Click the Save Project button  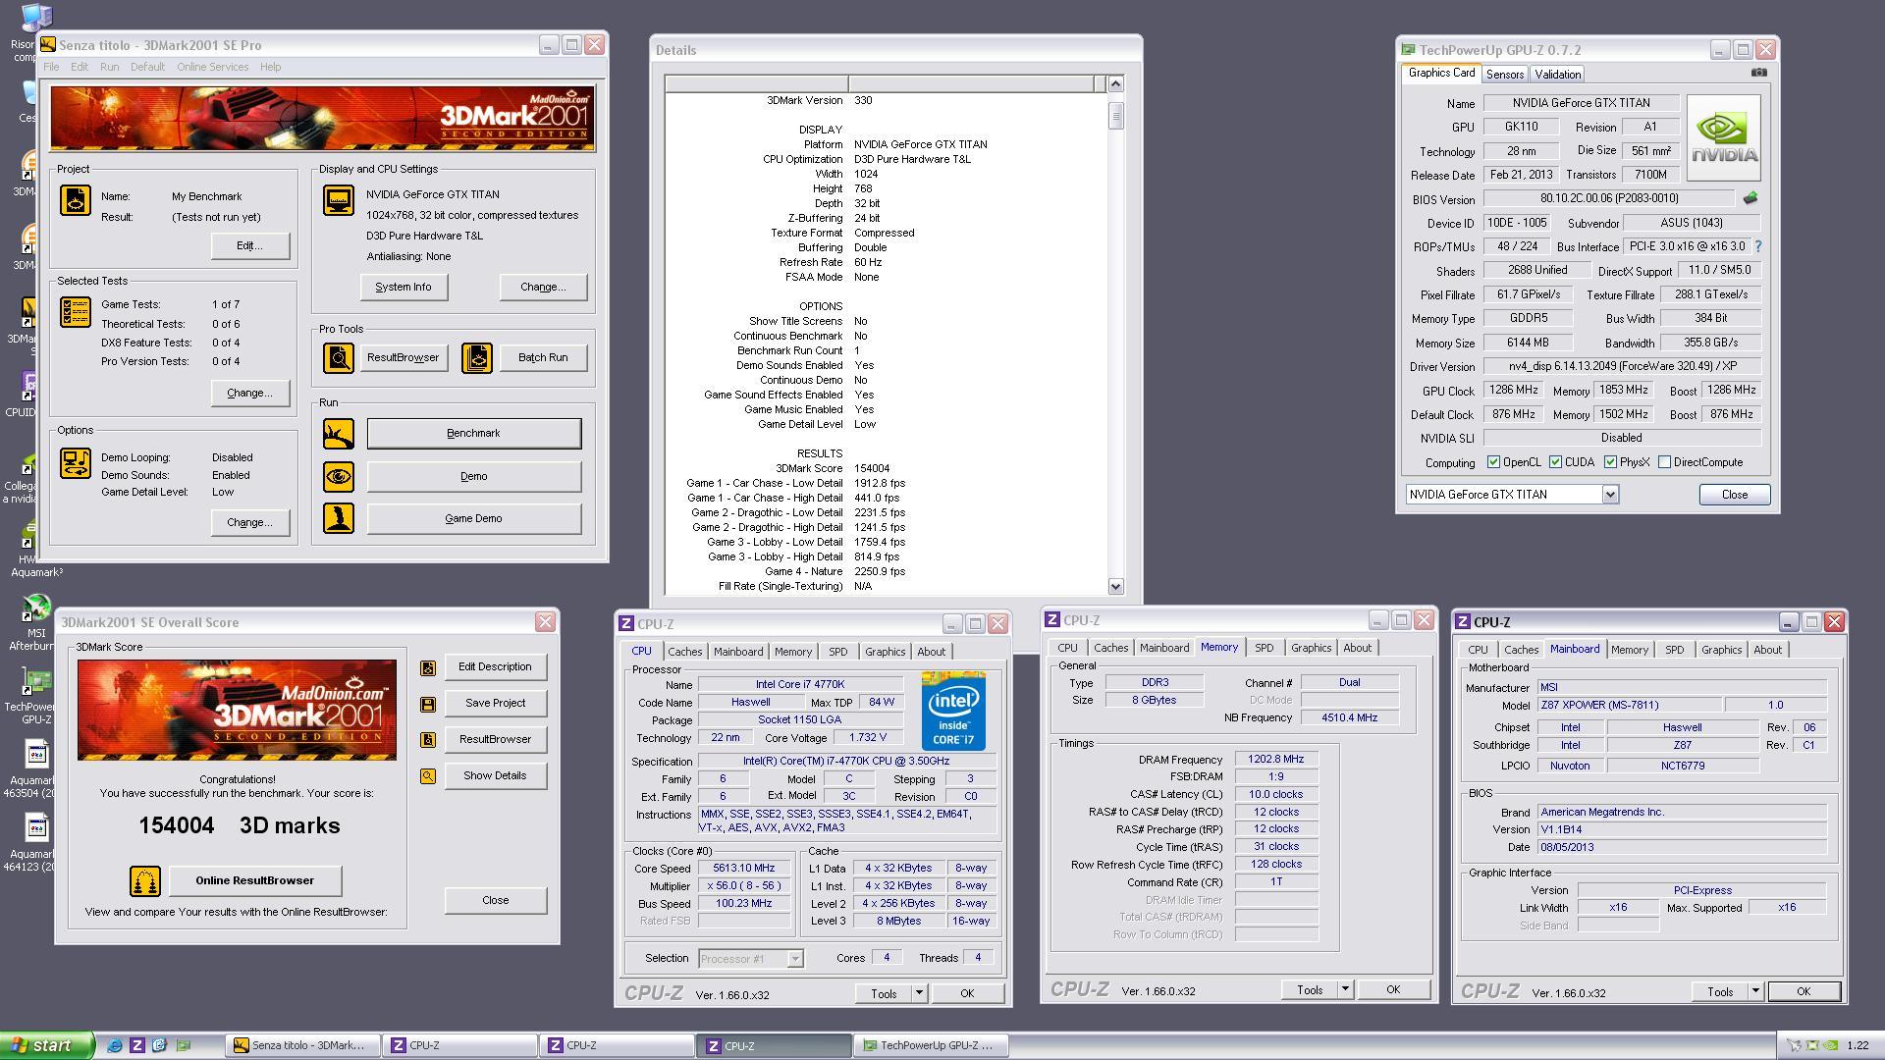coord(495,703)
